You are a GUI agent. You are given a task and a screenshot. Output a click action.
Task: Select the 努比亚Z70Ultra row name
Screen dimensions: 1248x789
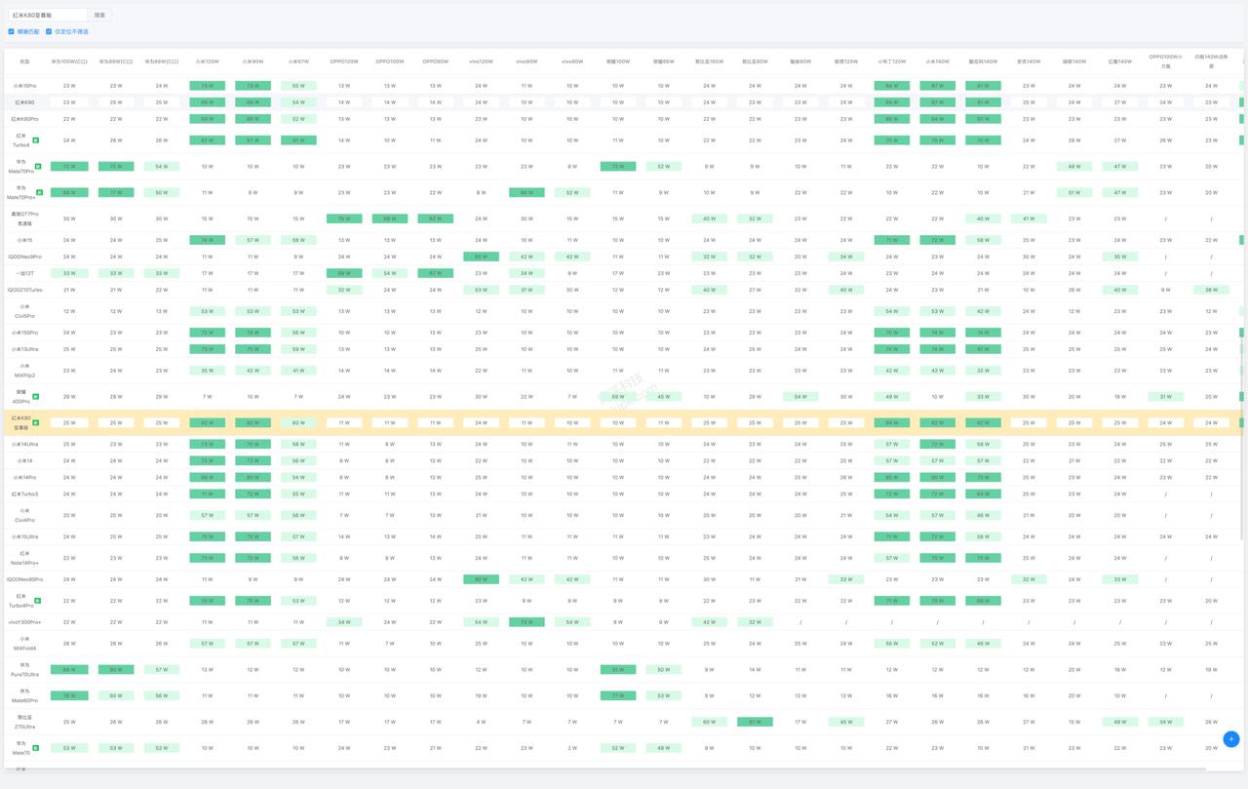tap(24, 722)
